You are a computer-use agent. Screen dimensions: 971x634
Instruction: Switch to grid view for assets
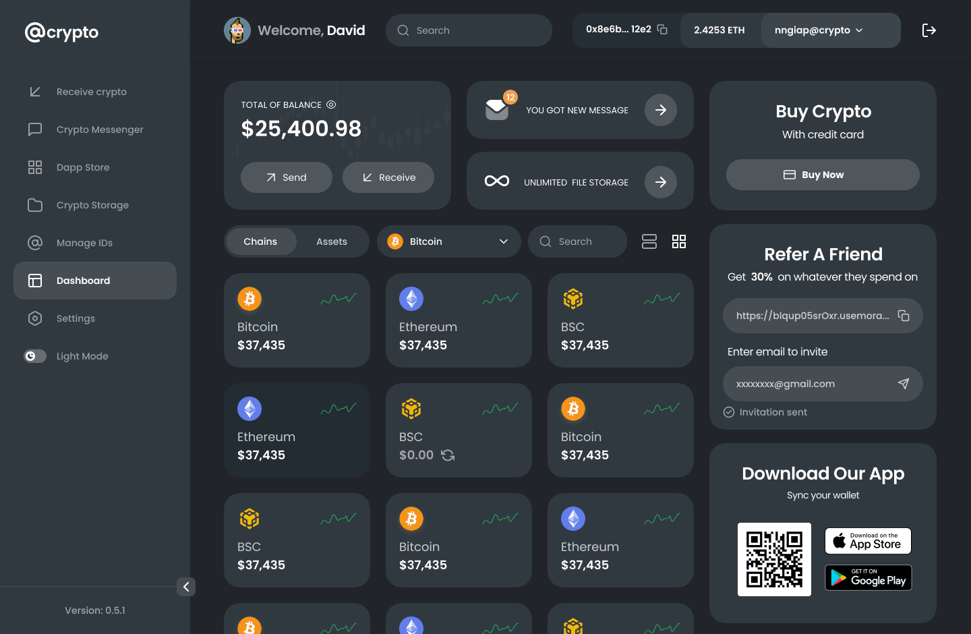point(679,241)
